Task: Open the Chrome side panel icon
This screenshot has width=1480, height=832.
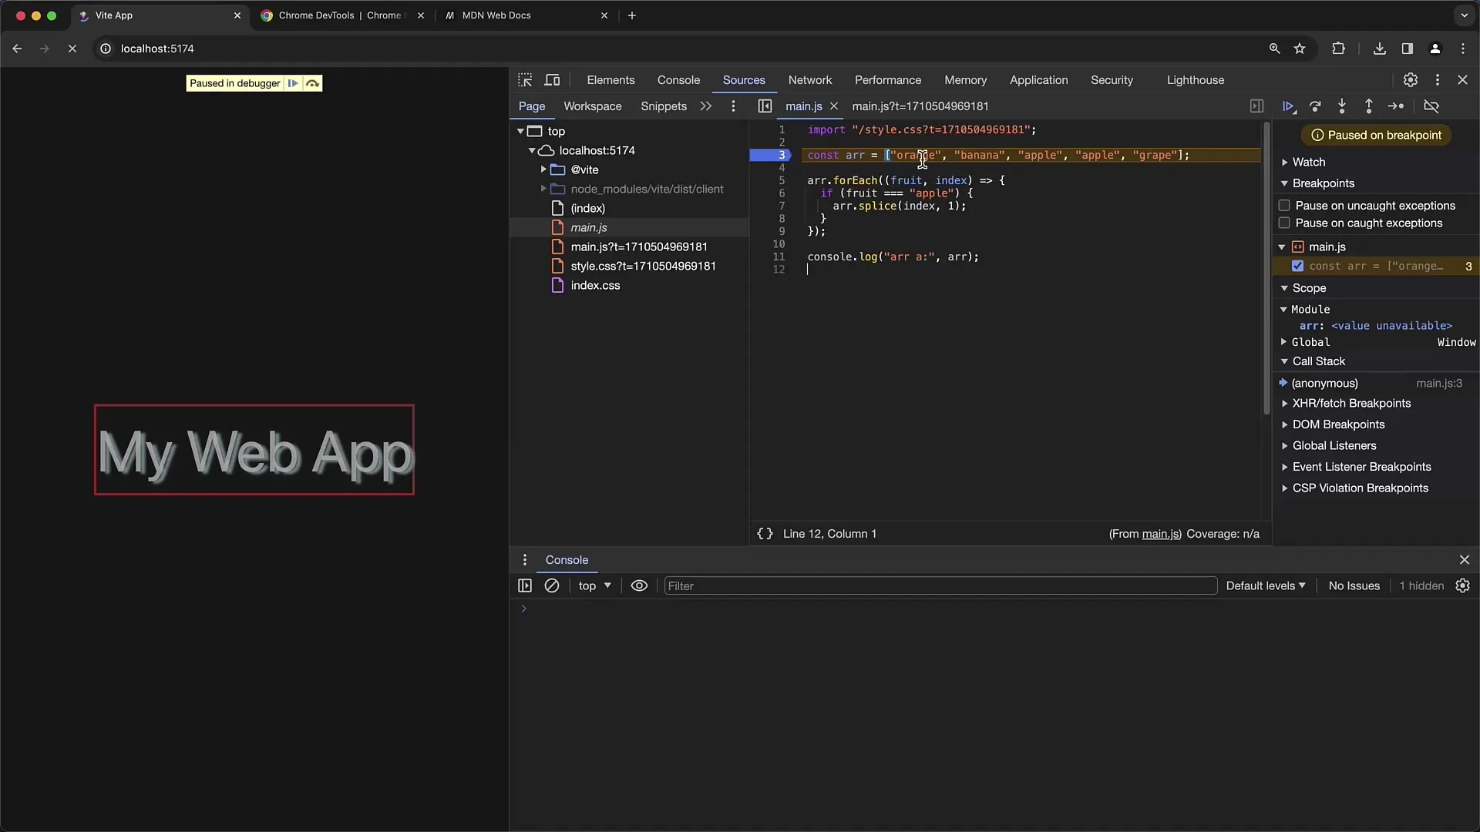Action: click(x=1408, y=49)
